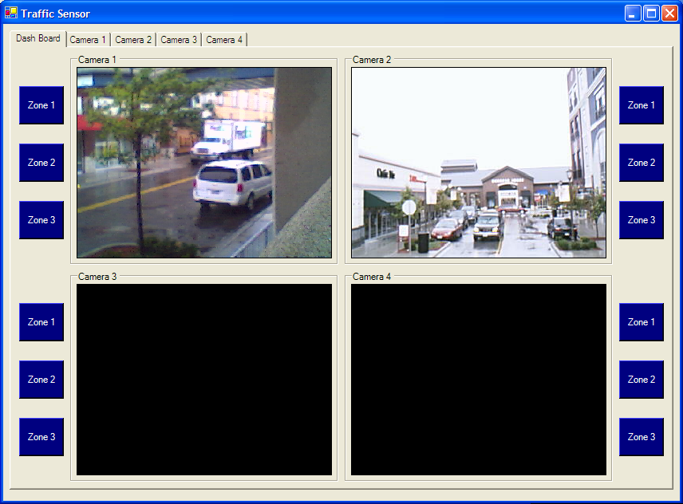This screenshot has height=504, width=683.
Task: Click the Traffic Sensor app icon in title bar
Action: [x=11, y=14]
